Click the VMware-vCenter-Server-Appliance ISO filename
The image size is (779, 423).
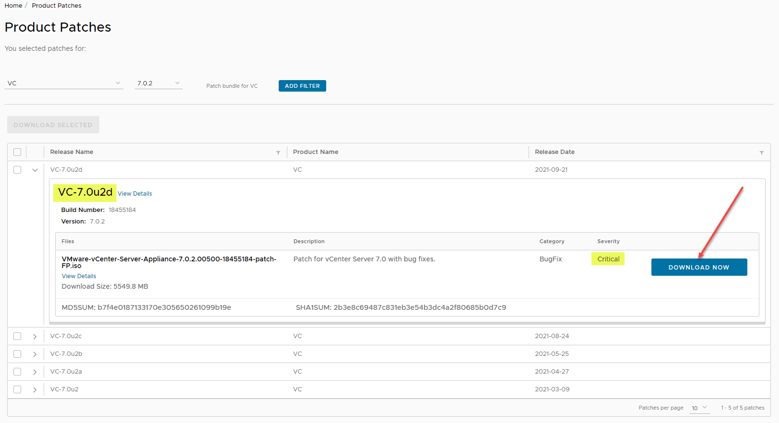tap(169, 262)
